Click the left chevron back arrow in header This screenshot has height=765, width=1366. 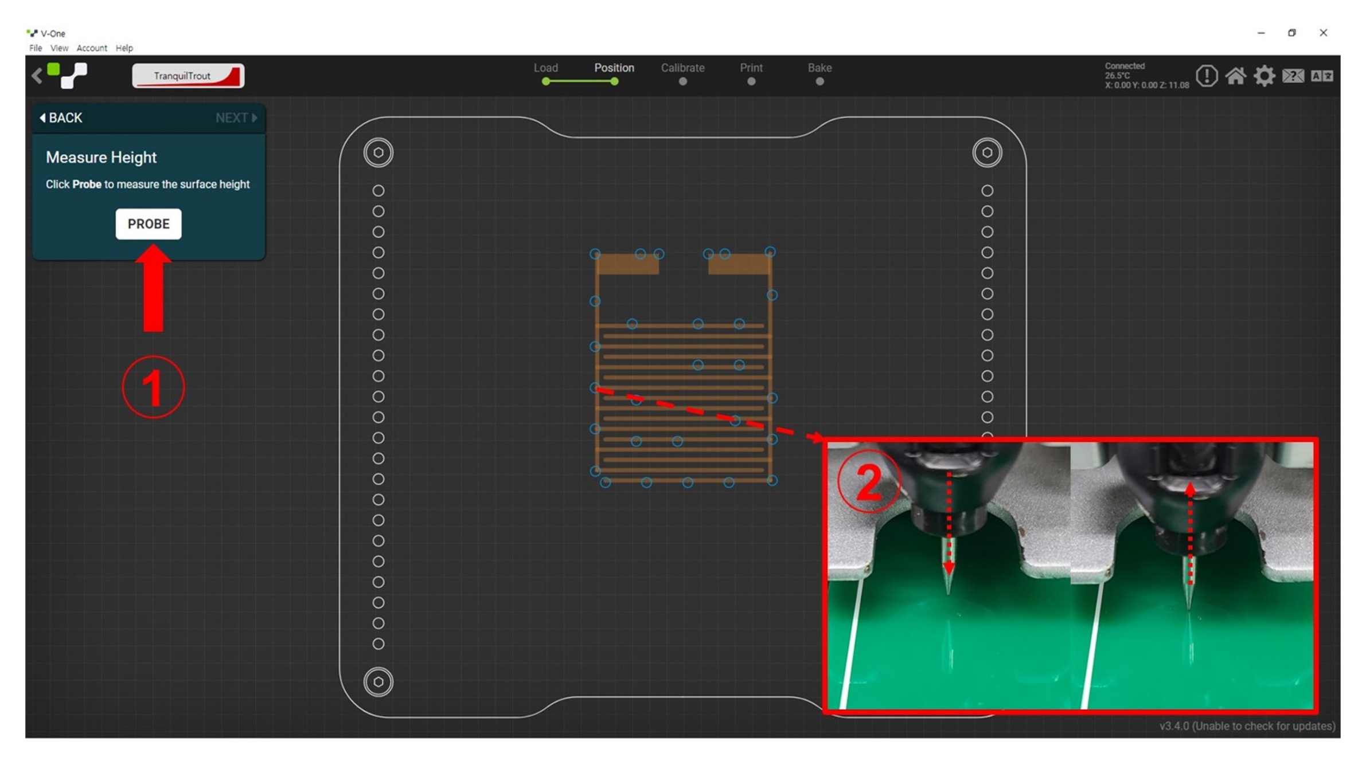(x=37, y=76)
